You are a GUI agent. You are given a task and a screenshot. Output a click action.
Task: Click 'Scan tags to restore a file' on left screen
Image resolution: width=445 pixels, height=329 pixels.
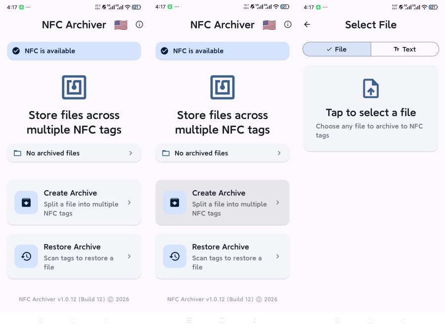(x=79, y=263)
